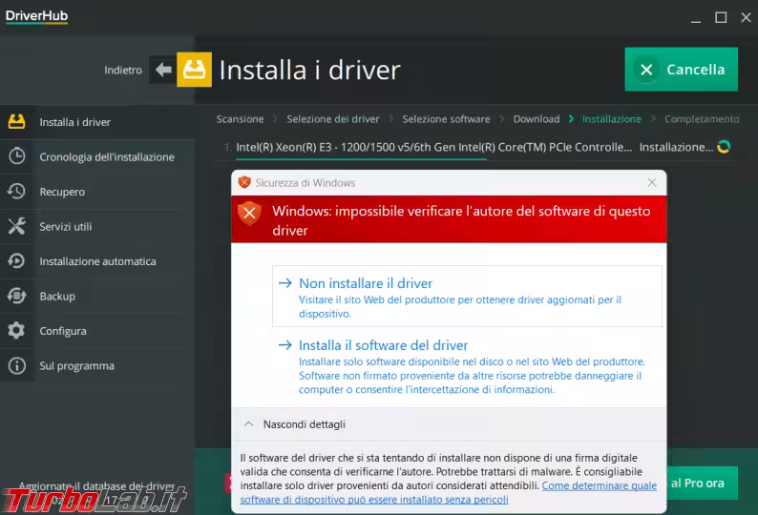Click the partially visible al Pro ora button
This screenshot has width=758, height=515.
[x=702, y=484]
